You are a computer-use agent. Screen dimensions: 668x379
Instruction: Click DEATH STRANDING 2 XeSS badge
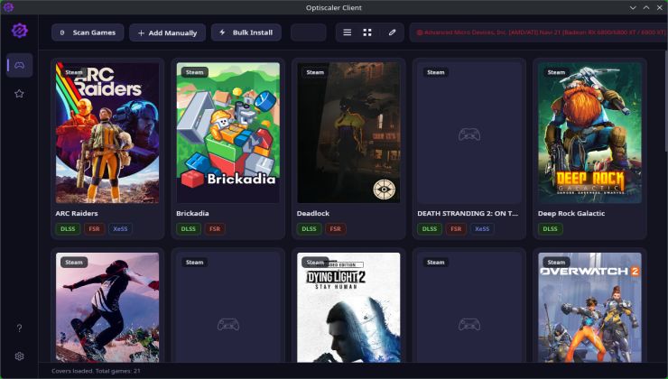point(482,228)
